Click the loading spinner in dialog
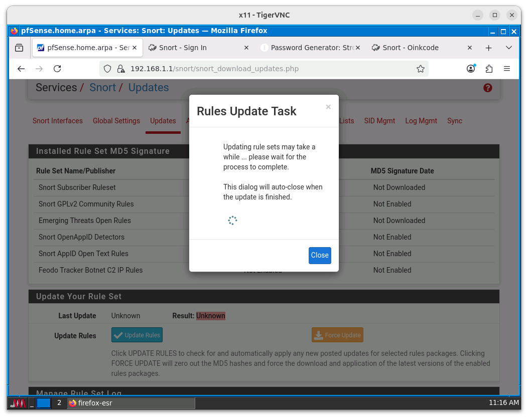Screen dimensions: 528x418 point(232,221)
